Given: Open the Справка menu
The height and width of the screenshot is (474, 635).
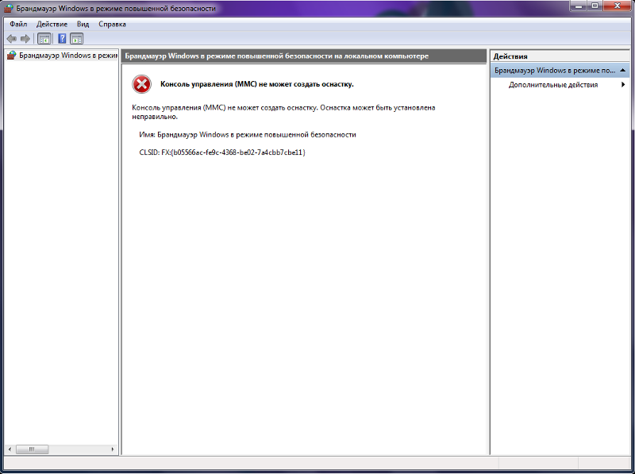Looking at the screenshot, I should pos(112,25).
